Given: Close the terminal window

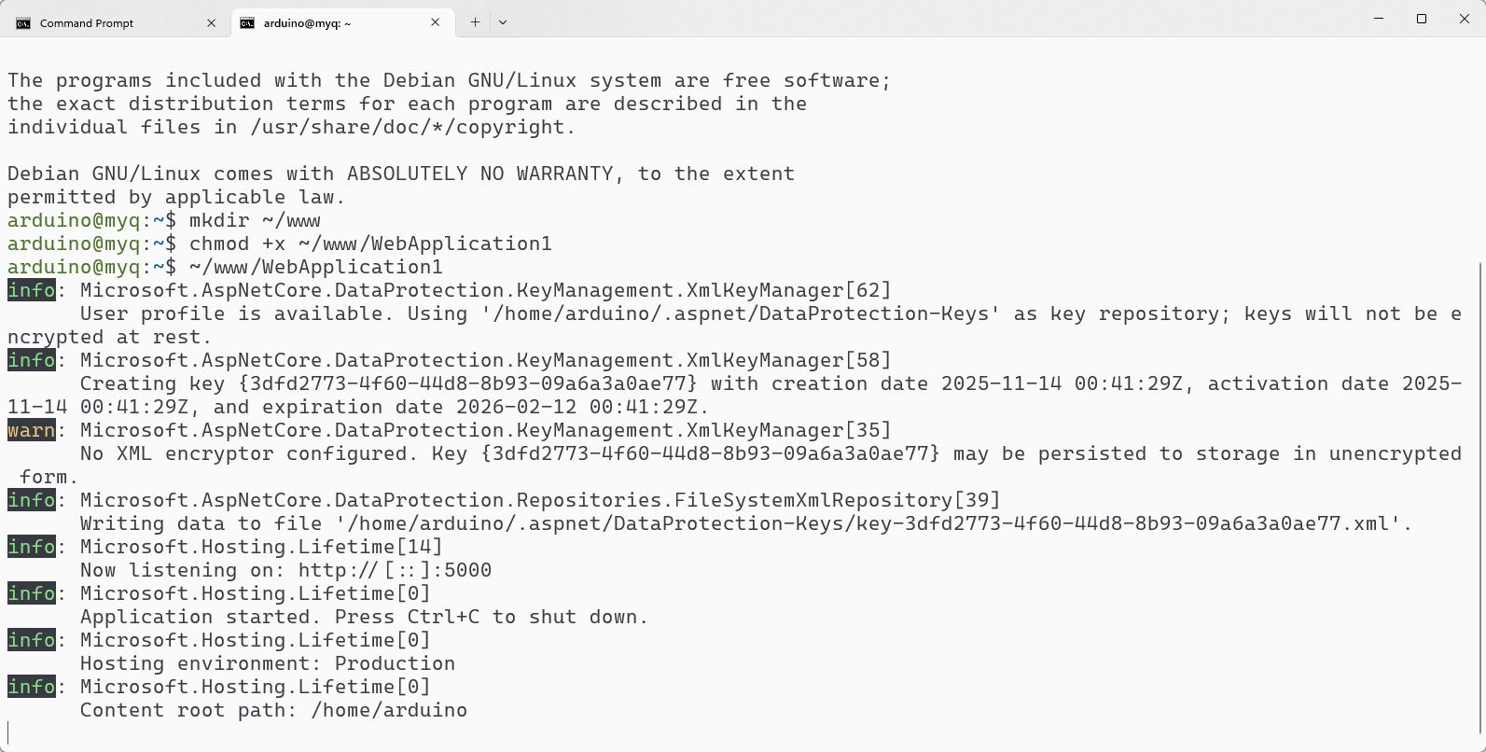Looking at the screenshot, I should pos(1464,19).
